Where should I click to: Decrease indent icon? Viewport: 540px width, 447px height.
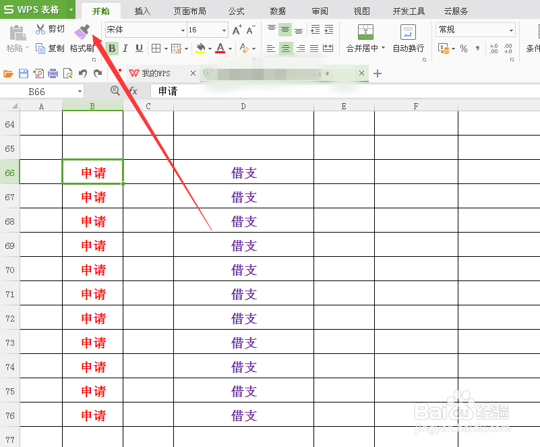click(315, 30)
